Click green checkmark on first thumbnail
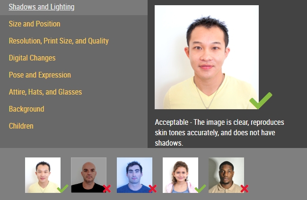This screenshot has height=200, width=307. tap(62, 189)
